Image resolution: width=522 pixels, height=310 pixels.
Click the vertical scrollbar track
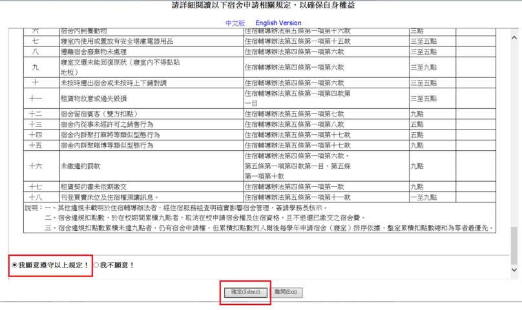tap(515, 129)
